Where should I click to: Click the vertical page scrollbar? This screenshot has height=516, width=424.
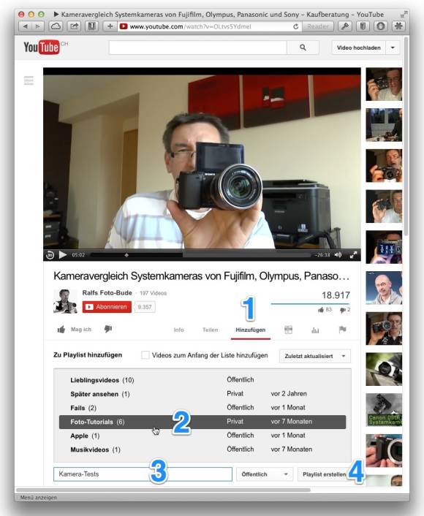(x=406, y=136)
